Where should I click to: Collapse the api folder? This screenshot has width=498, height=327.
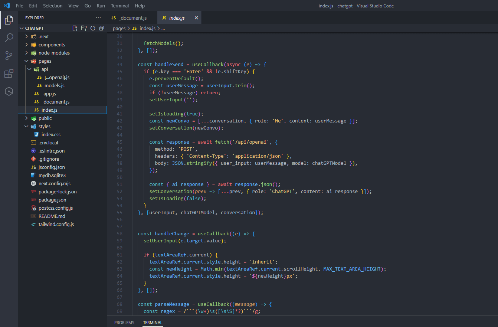tap(29, 69)
